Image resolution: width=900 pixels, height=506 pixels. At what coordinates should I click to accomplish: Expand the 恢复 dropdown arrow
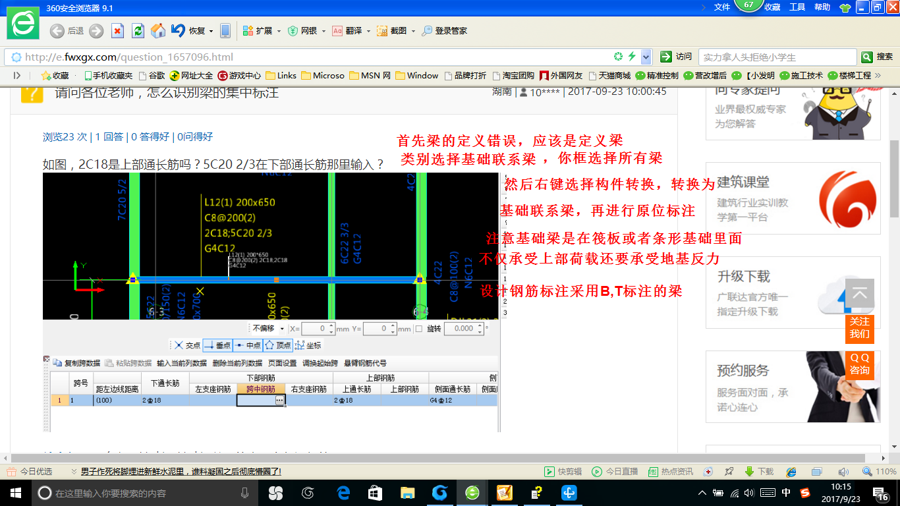point(211,31)
